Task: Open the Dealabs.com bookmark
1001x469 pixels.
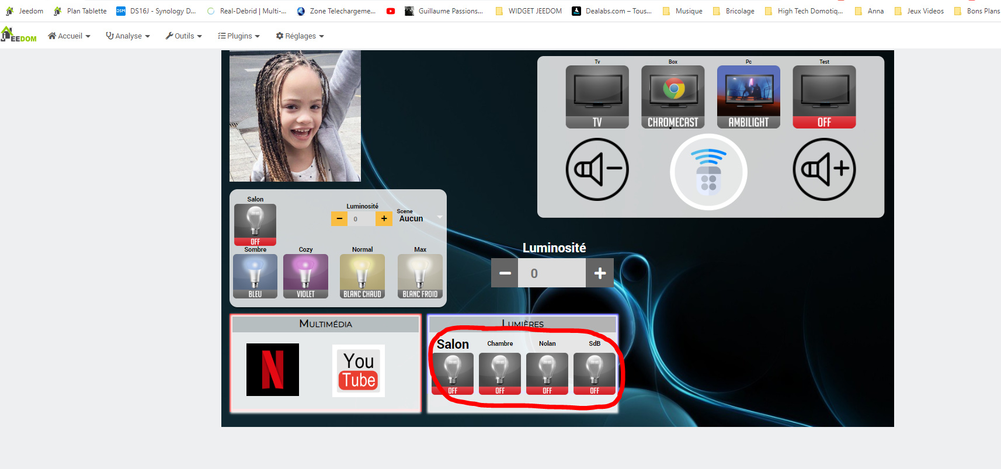Action: click(612, 11)
